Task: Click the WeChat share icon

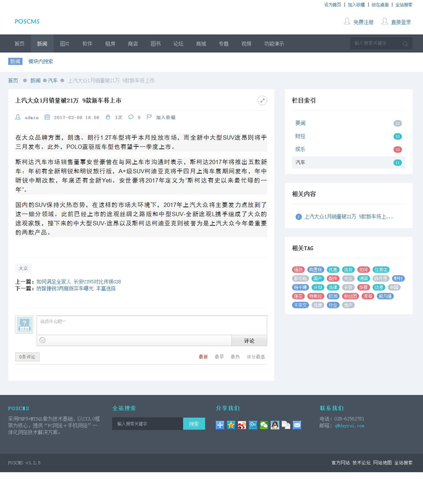Action: click(x=264, y=425)
